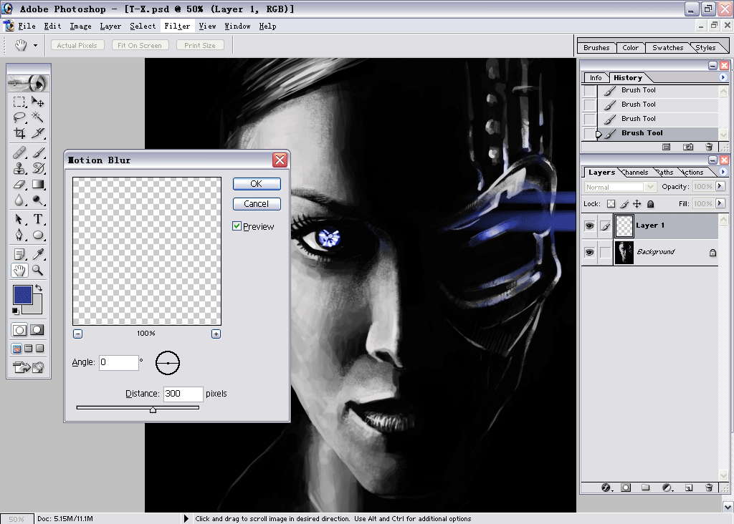This screenshot has height=524, width=734.
Task: Create new layer in Layers panel
Action: [689, 487]
